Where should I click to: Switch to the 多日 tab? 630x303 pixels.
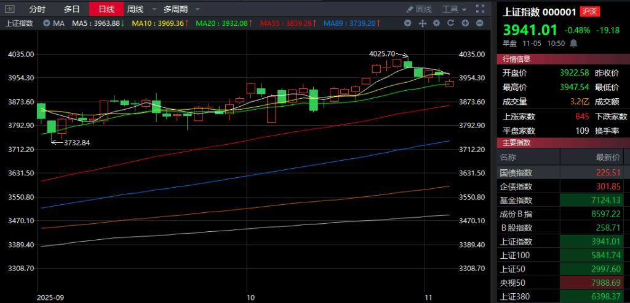click(72, 9)
